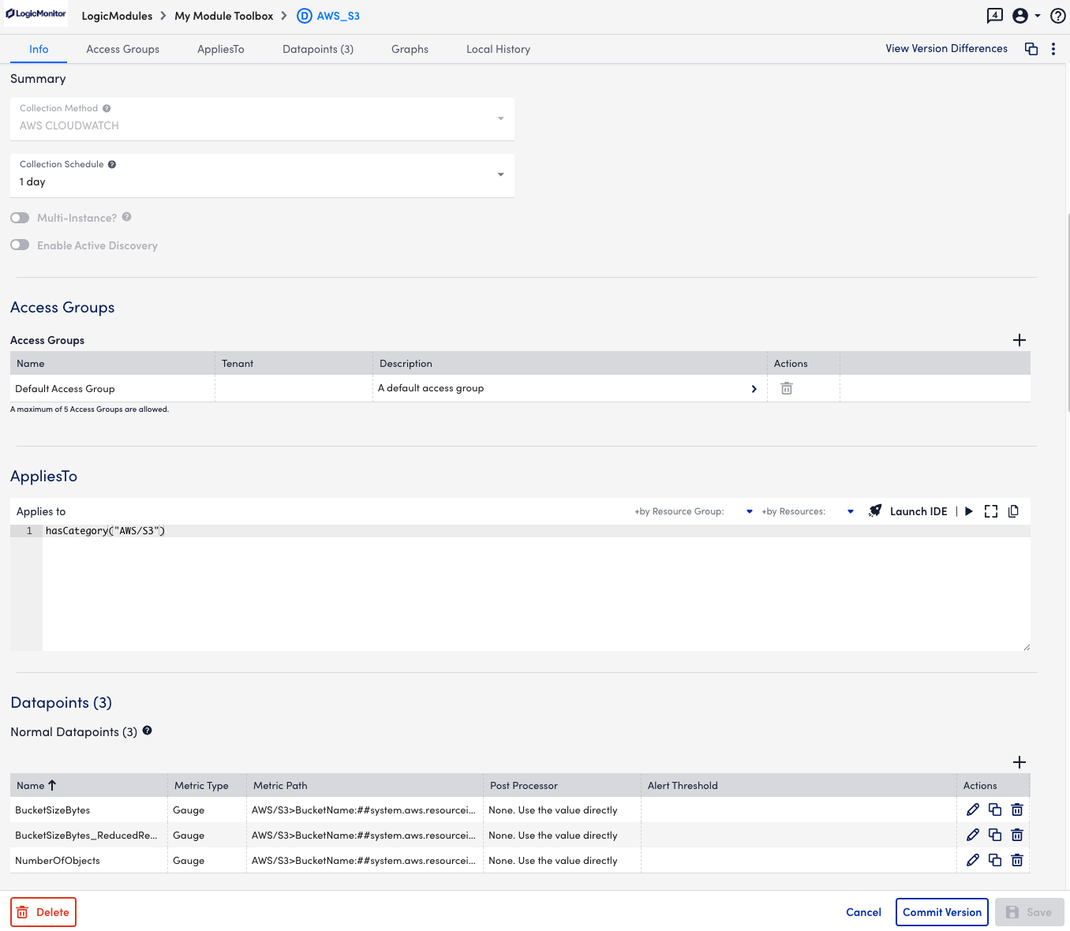
Task: Open the Collection Schedule dropdown
Action: (262, 175)
